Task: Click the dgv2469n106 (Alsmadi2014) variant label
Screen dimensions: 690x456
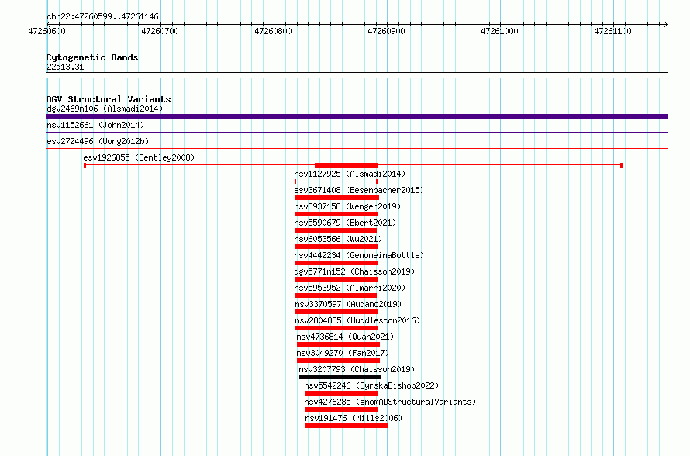Action: click(105, 109)
